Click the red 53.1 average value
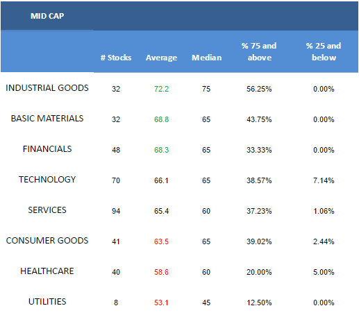The height and width of the screenshot is (315, 359). point(161,303)
